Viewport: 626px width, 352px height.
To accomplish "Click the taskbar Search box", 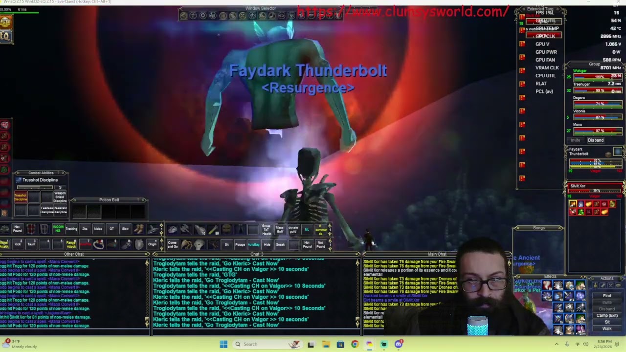I will tap(267, 344).
